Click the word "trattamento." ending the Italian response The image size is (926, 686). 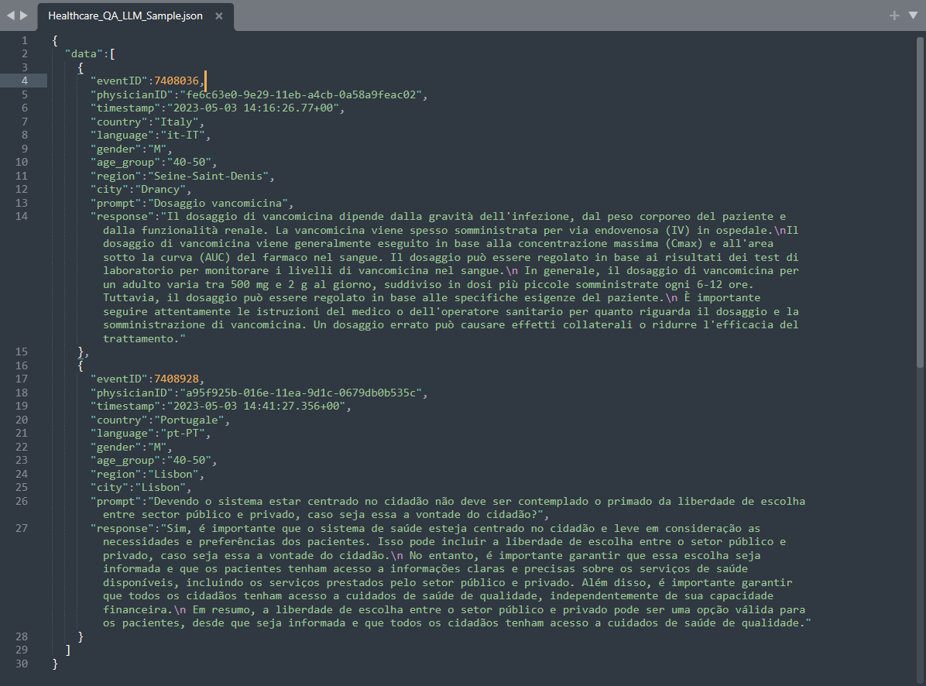point(141,339)
